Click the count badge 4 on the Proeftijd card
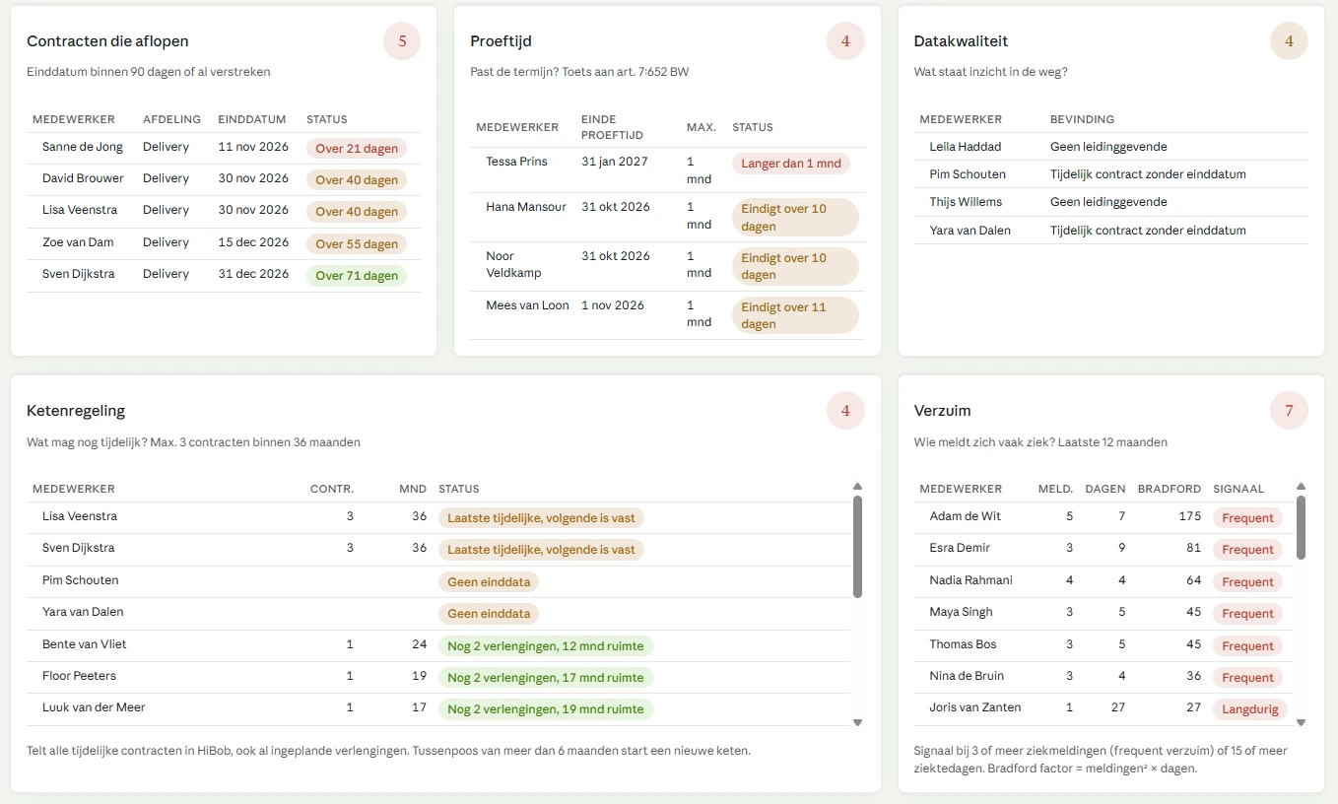Viewport: 1338px width, 804px height. point(845,41)
